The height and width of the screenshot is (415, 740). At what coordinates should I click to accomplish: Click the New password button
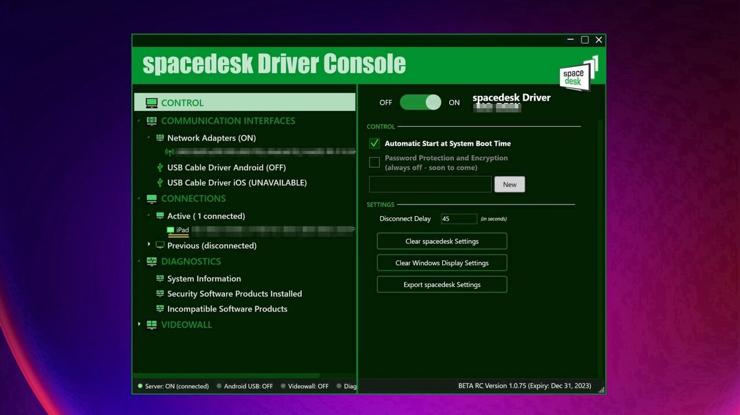tap(510, 184)
